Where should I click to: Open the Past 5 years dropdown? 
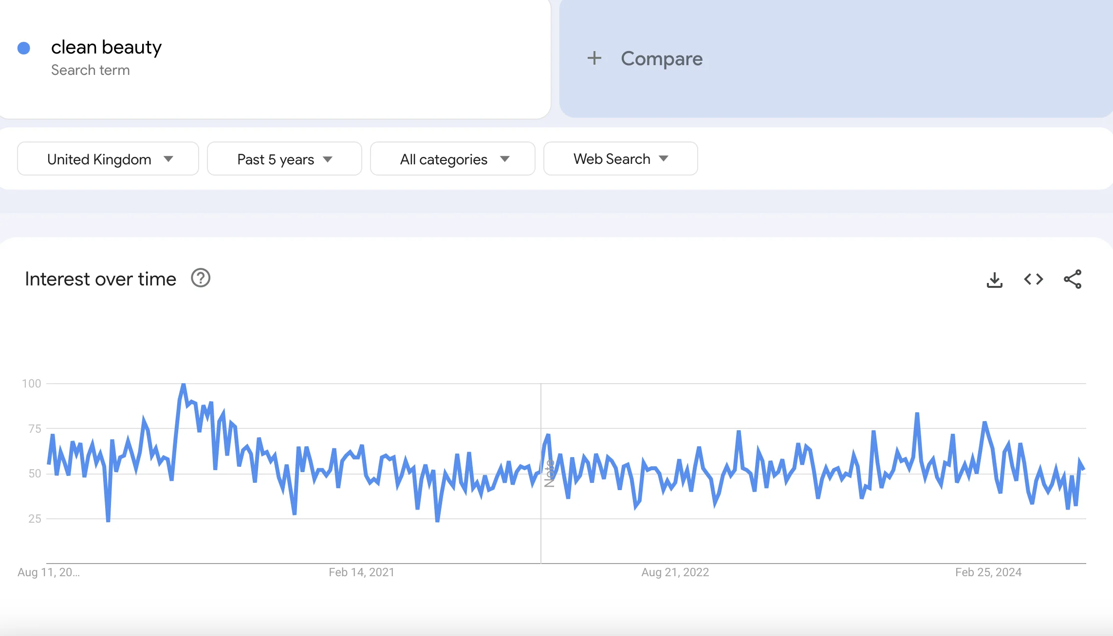[284, 159]
